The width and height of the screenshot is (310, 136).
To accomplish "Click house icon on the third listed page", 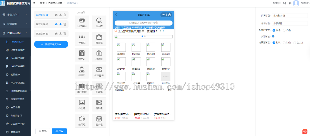I will point(56,33).
